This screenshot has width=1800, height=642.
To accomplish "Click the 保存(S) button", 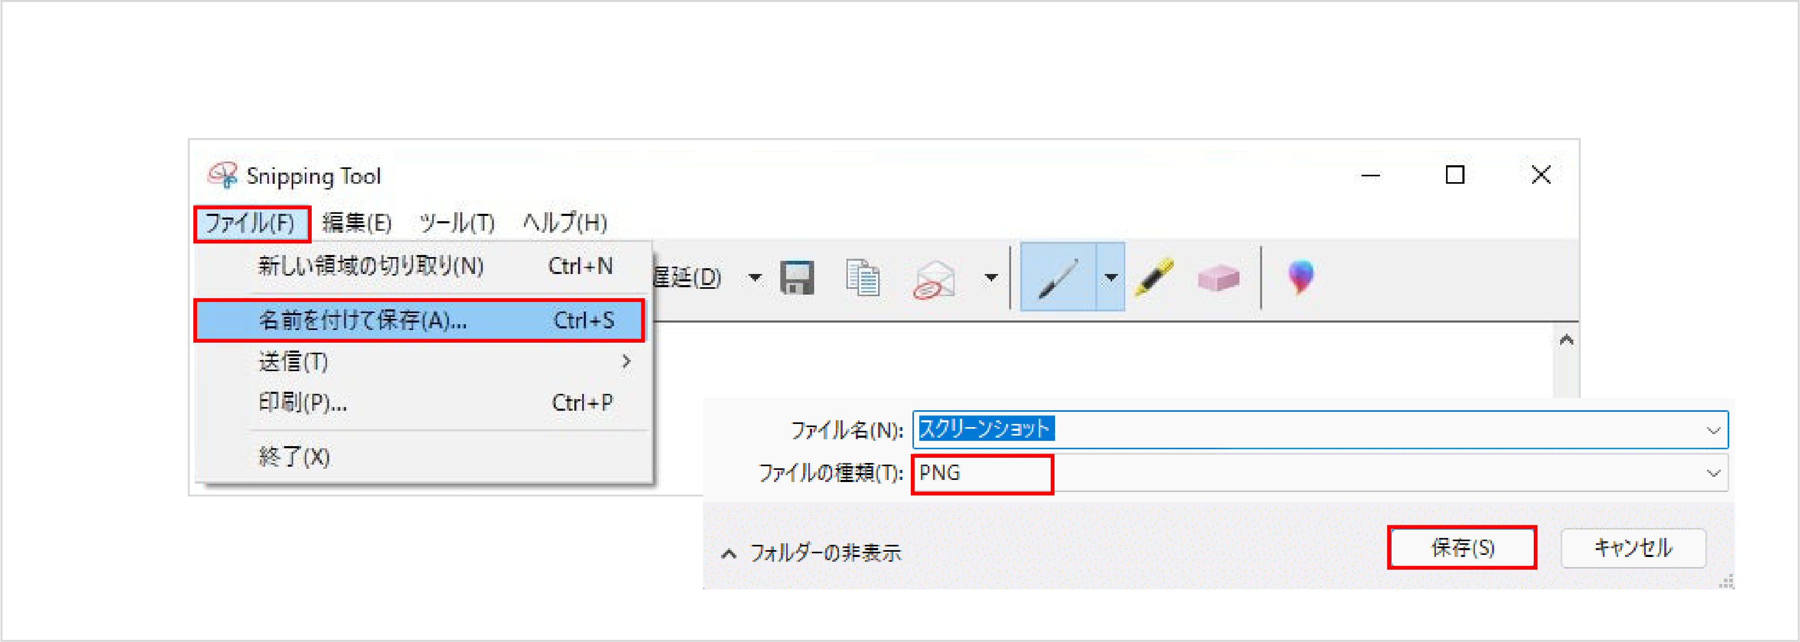I will pyautogui.click(x=1462, y=549).
